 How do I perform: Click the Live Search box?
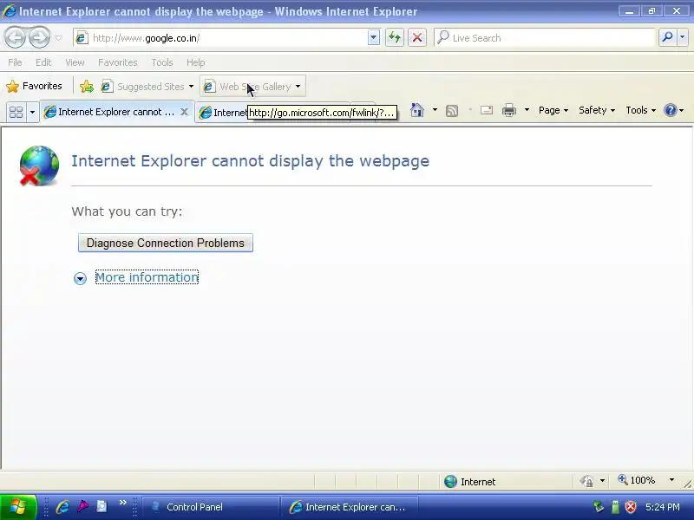pos(545,38)
